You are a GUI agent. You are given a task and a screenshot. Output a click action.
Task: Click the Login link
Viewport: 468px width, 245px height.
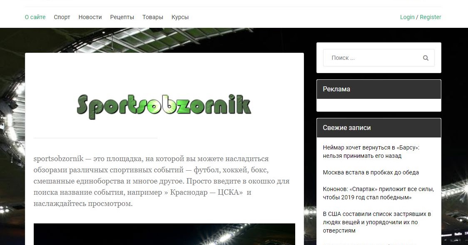pos(407,17)
